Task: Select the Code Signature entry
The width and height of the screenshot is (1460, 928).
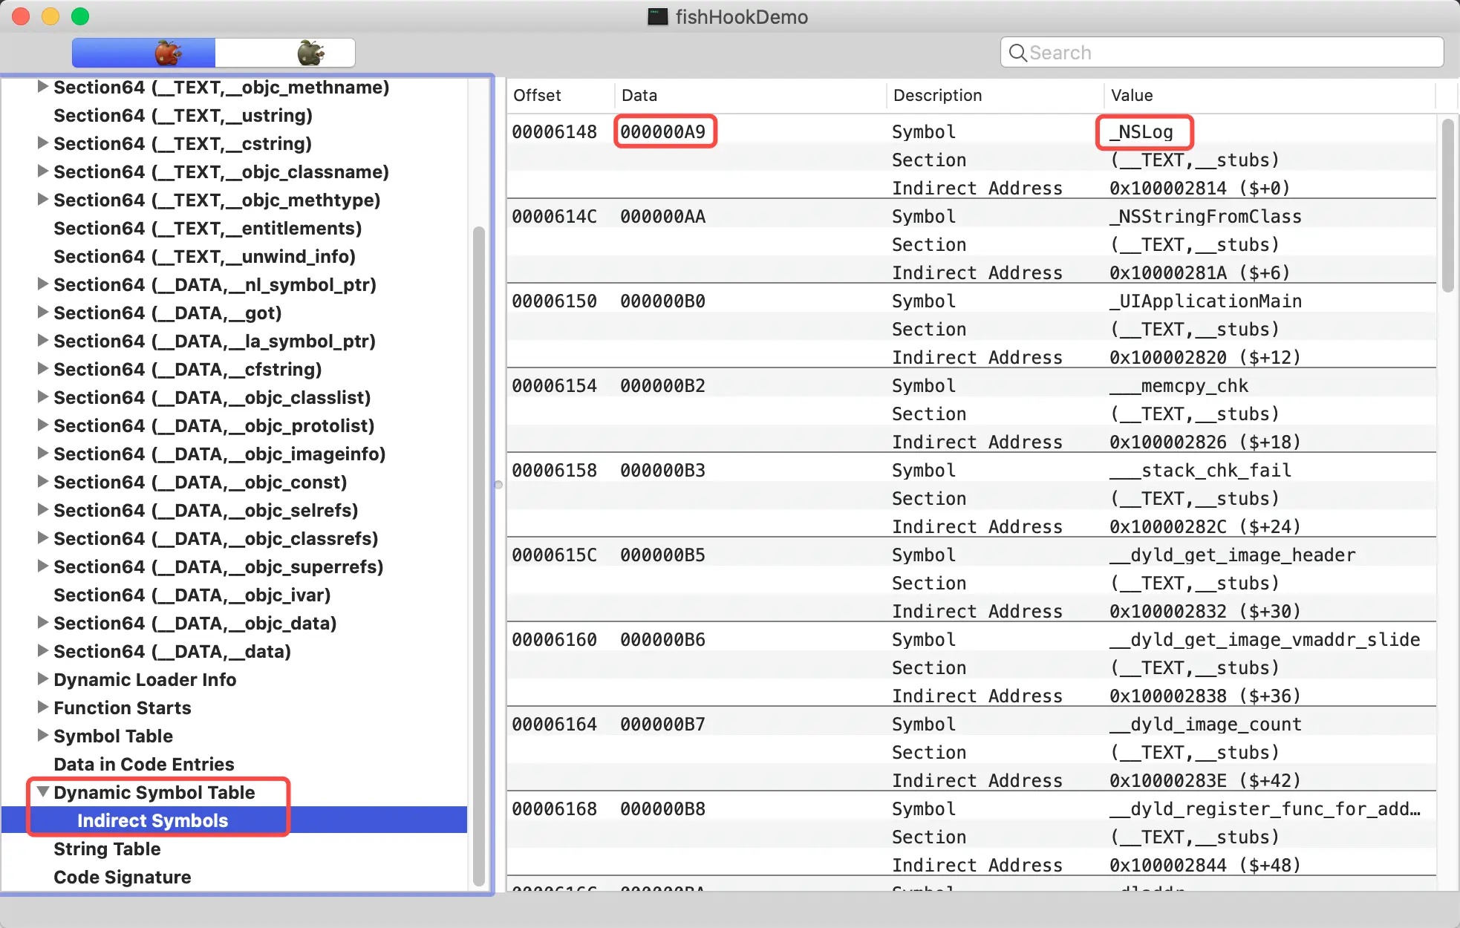Action: [x=123, y=877]
